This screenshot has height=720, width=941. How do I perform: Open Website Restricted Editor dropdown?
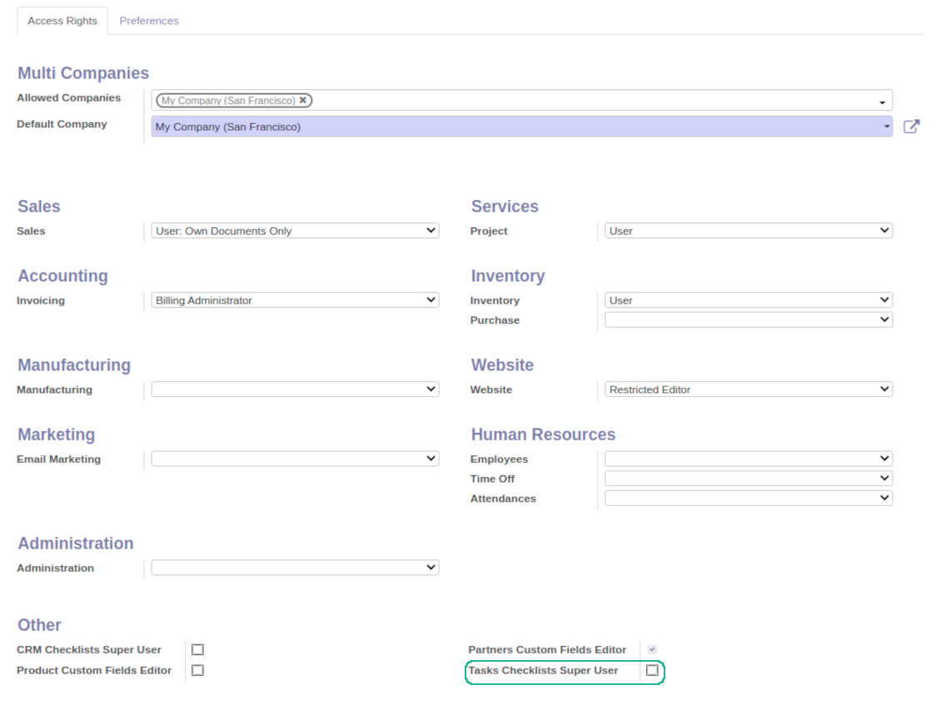click(x=748, y=389)
